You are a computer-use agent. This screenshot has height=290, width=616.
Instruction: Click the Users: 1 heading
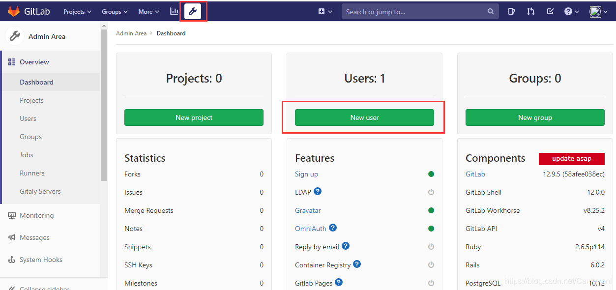coord(364,78)
